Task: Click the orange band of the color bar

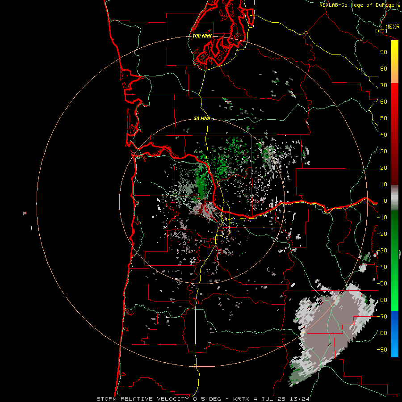Action: click(394, 75)
